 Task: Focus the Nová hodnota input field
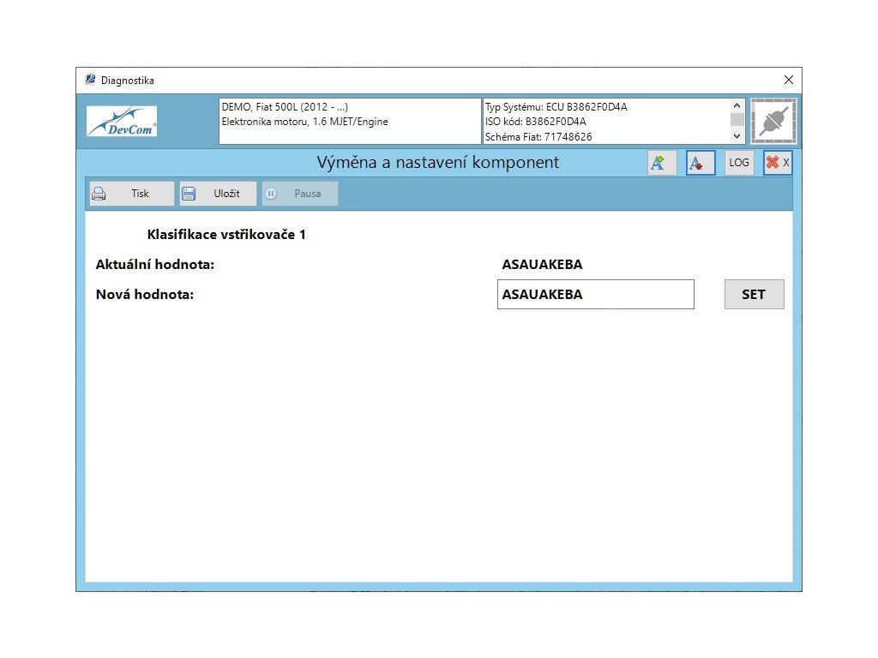pyautogui.click(x=595, y=295)
